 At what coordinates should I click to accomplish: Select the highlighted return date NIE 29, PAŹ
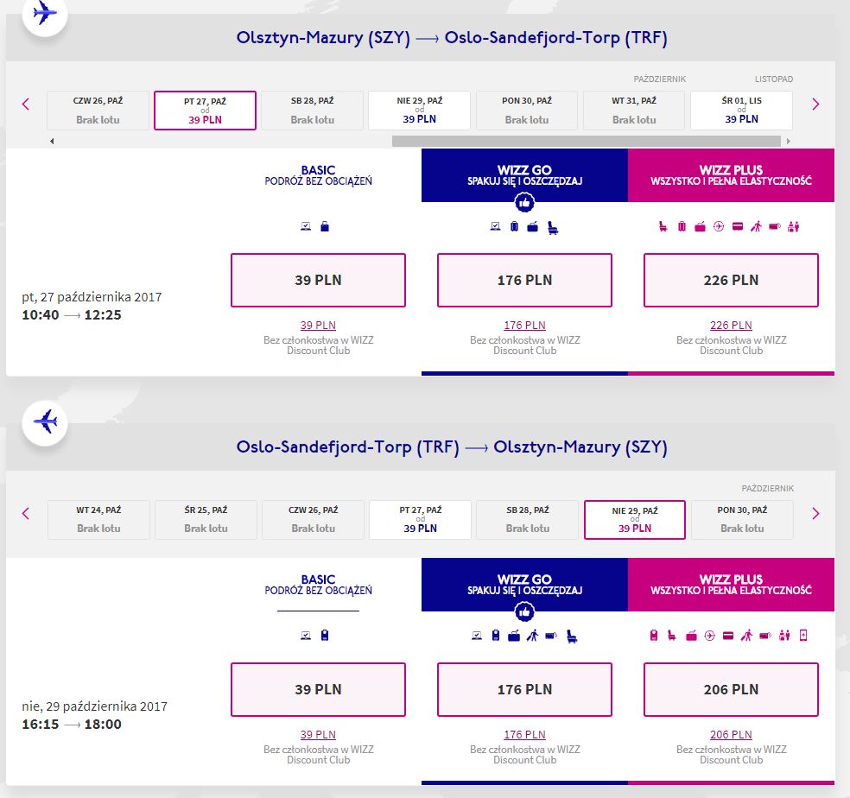635,520
